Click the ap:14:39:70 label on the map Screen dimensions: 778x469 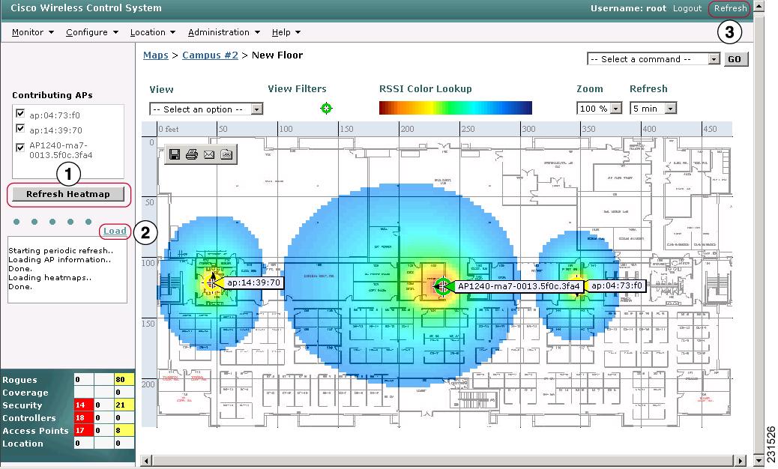click(x=253, y=283)
